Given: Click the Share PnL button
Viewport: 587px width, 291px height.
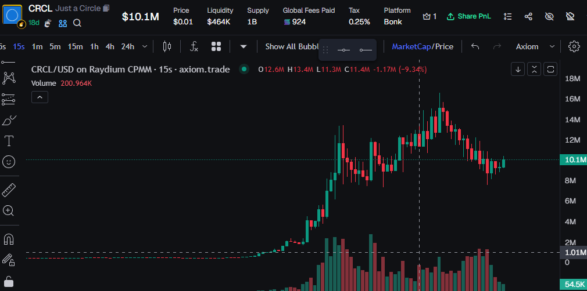Looking at the screenshot, I should (468, 16).
